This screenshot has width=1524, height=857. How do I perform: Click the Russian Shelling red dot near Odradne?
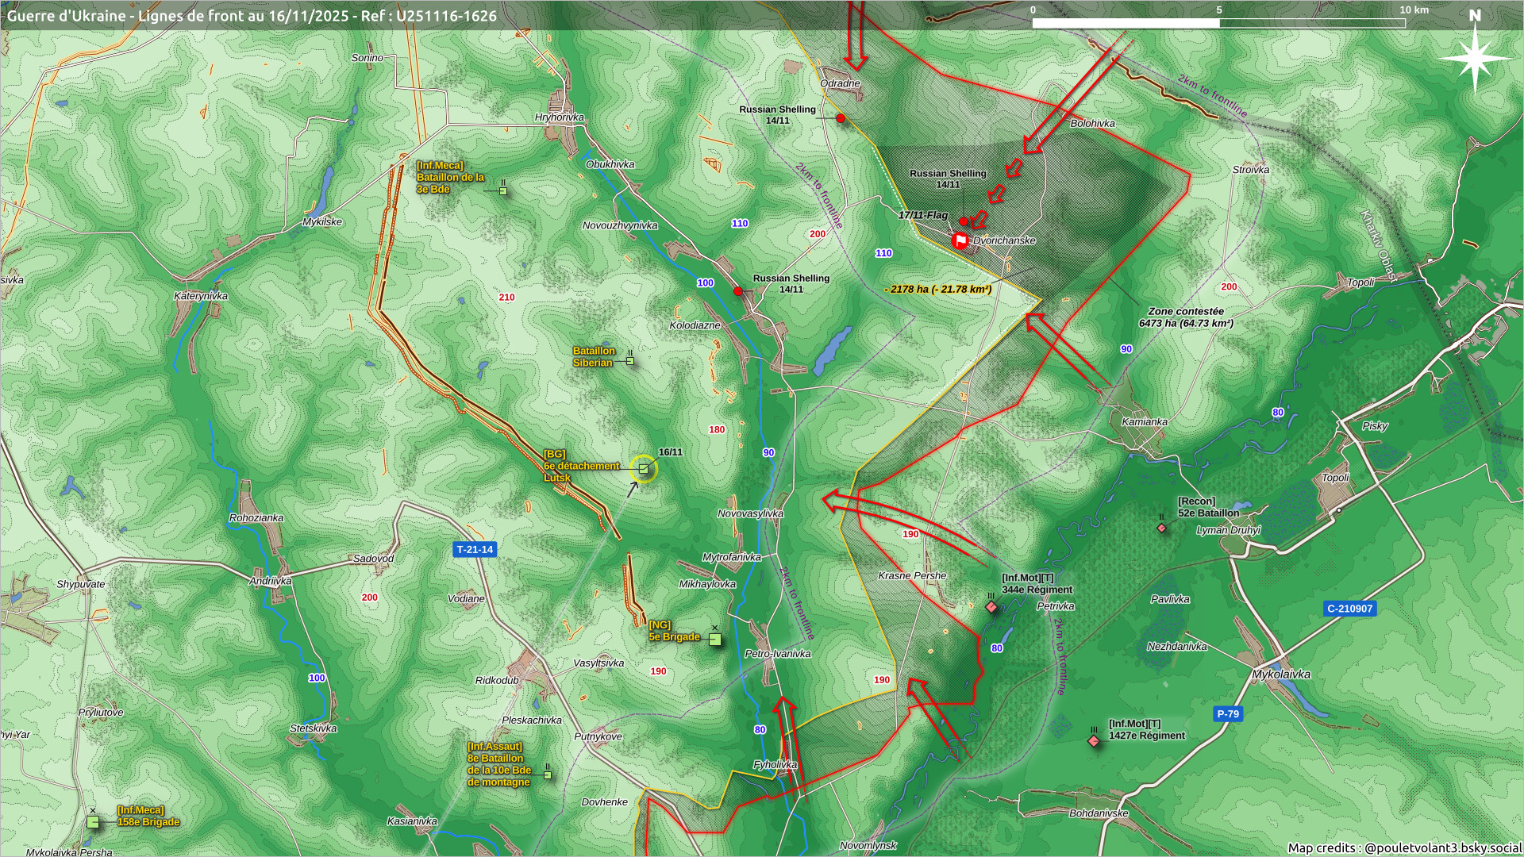click(841, 118)
